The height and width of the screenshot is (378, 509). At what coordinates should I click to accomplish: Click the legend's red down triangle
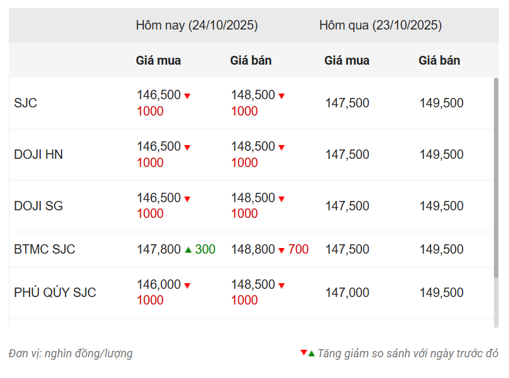pos(304,353)
